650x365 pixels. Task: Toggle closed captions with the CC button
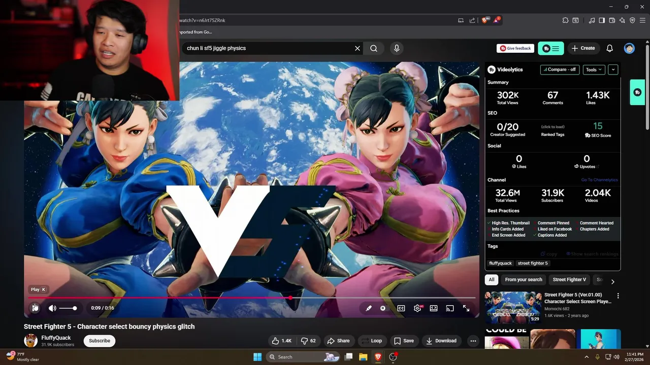[401, 308]
